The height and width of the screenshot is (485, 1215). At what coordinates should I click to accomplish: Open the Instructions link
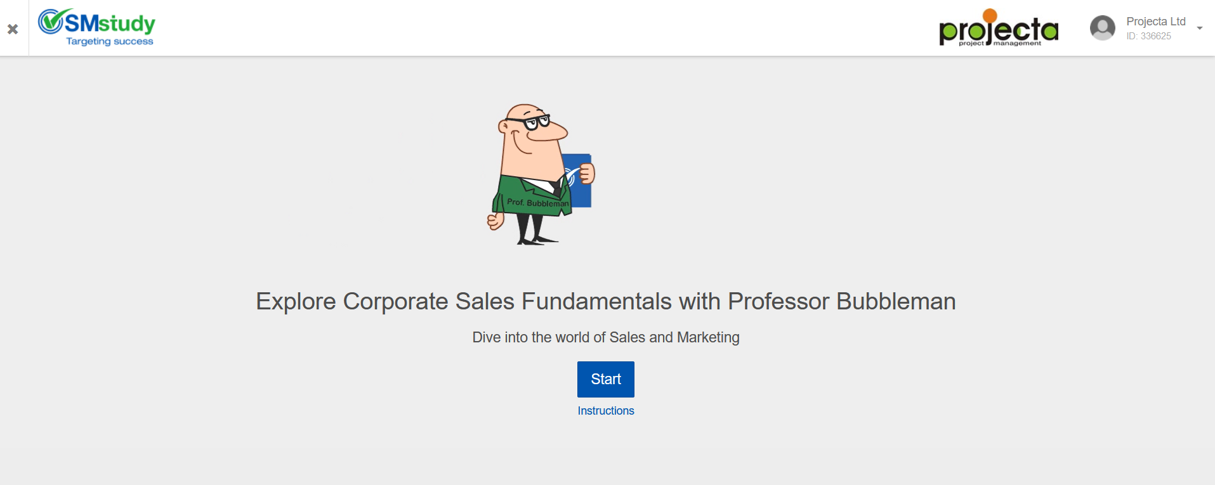(606, 411)
